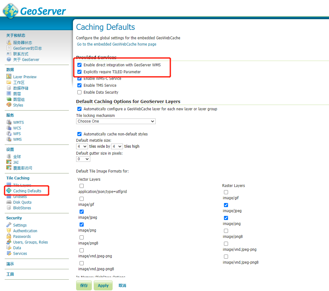Expand the 工具 section

point(10,274)
